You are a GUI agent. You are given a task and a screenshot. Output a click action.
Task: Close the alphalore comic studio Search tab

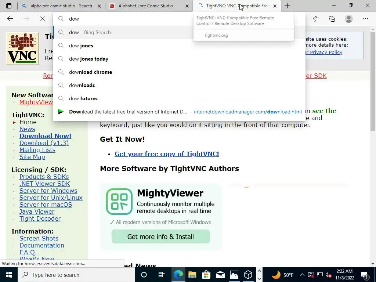99,6
